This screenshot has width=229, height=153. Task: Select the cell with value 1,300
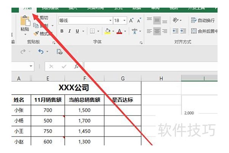click(84, 141)
